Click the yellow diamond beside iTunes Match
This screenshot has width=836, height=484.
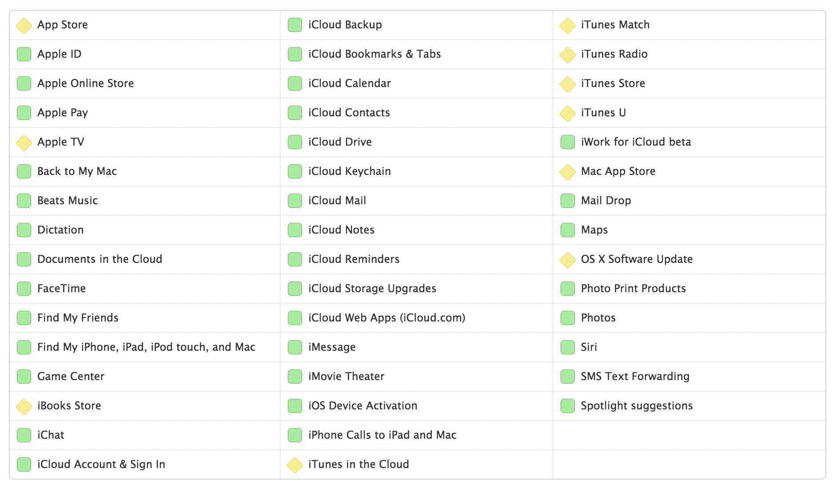click(x=568, y=25)
